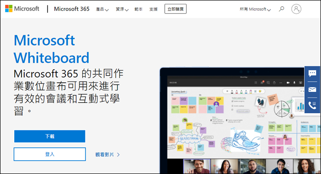The height and width of the screenshot is (174, 321).
Task: Open the 範本 menu item
Action: coord(139,9)
